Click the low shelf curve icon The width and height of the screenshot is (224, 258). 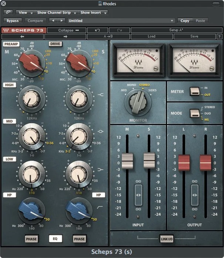click(101, 170)
